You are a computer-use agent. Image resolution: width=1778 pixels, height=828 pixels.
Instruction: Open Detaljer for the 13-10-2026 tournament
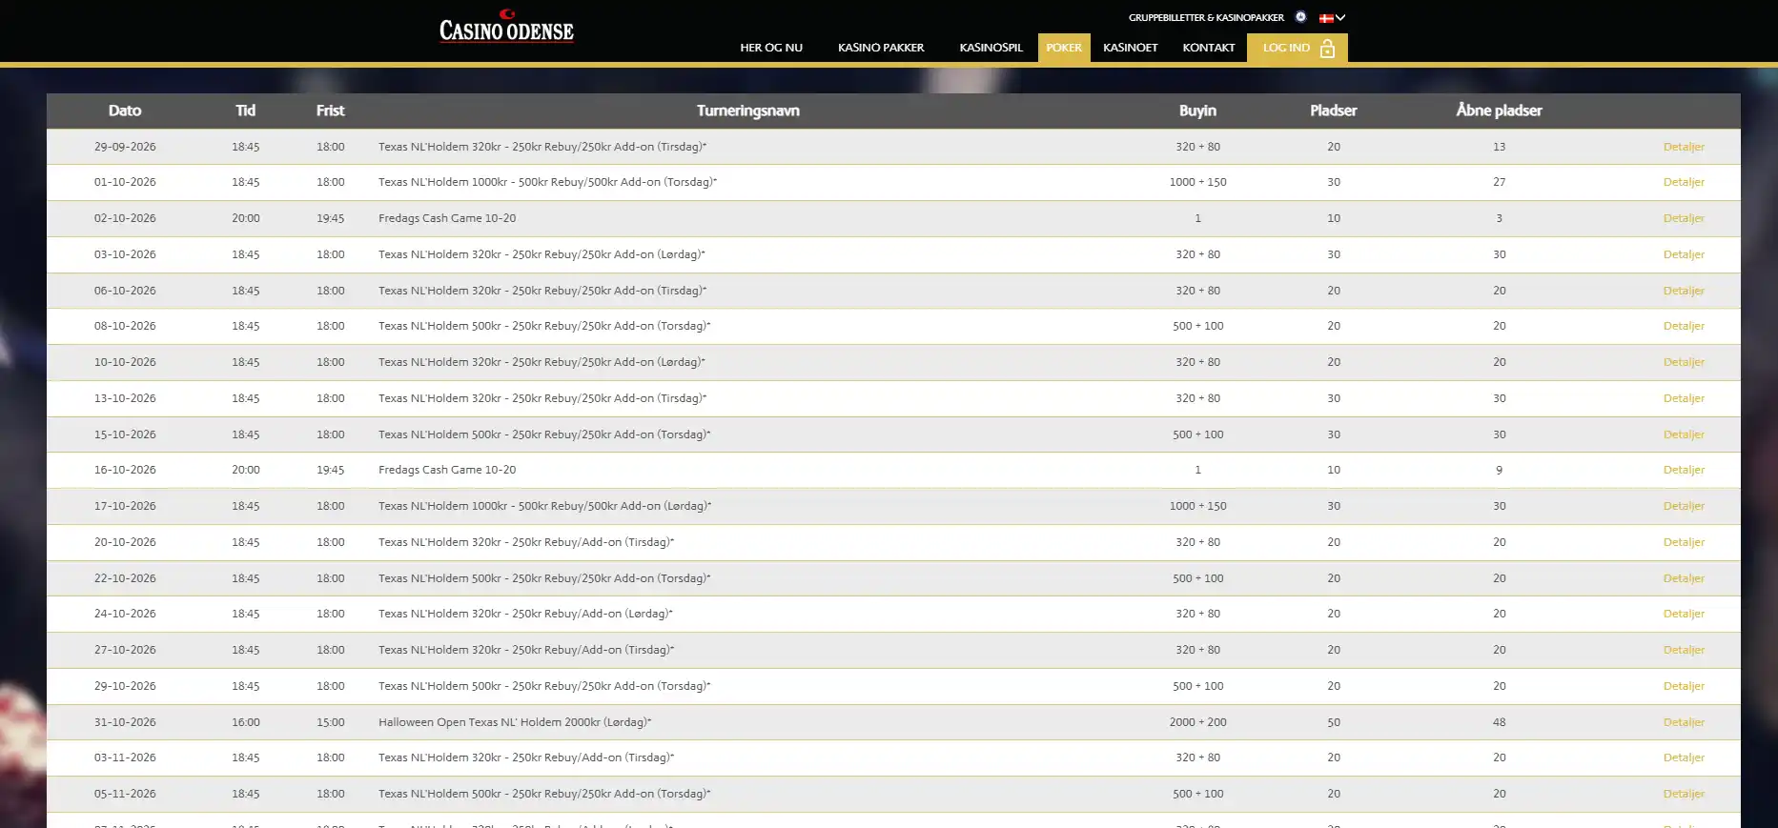(1685, 398)
